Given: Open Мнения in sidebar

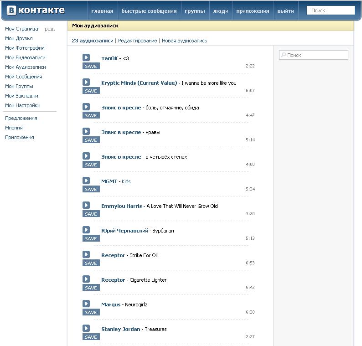Looking at the screenshot, I should click(14, 128).
